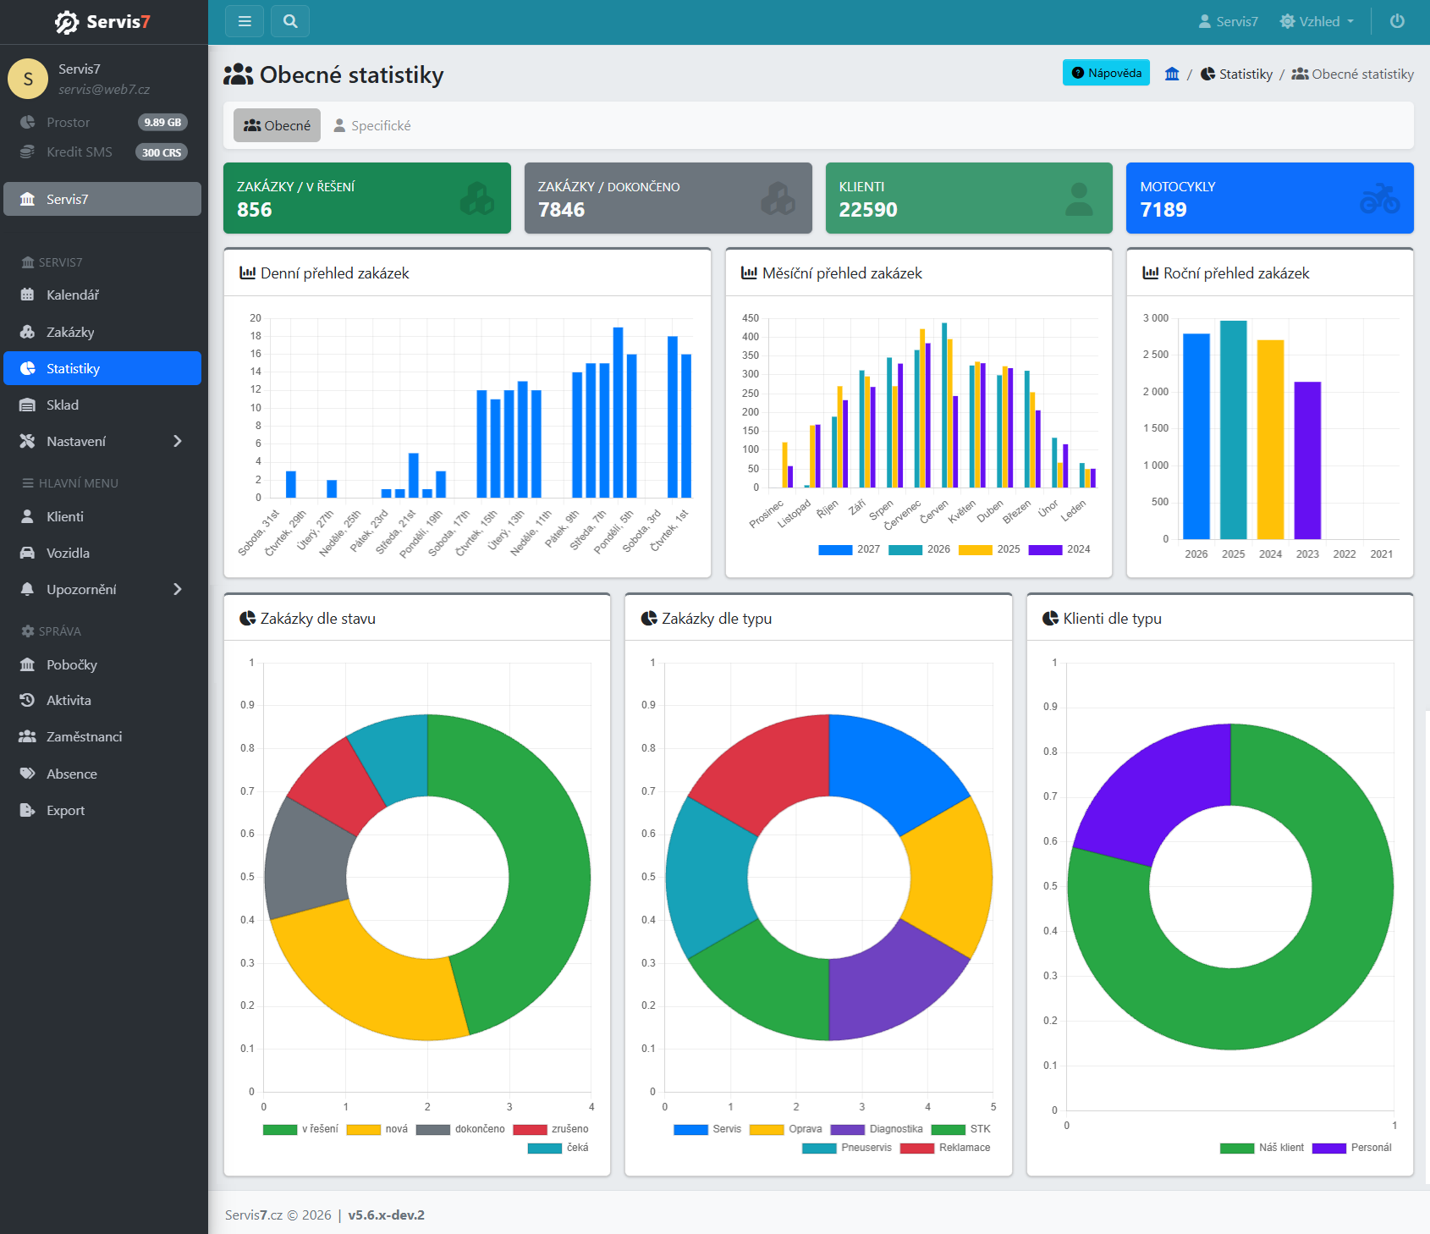Open Absence in the sidebar

click(x=102, y=774)
